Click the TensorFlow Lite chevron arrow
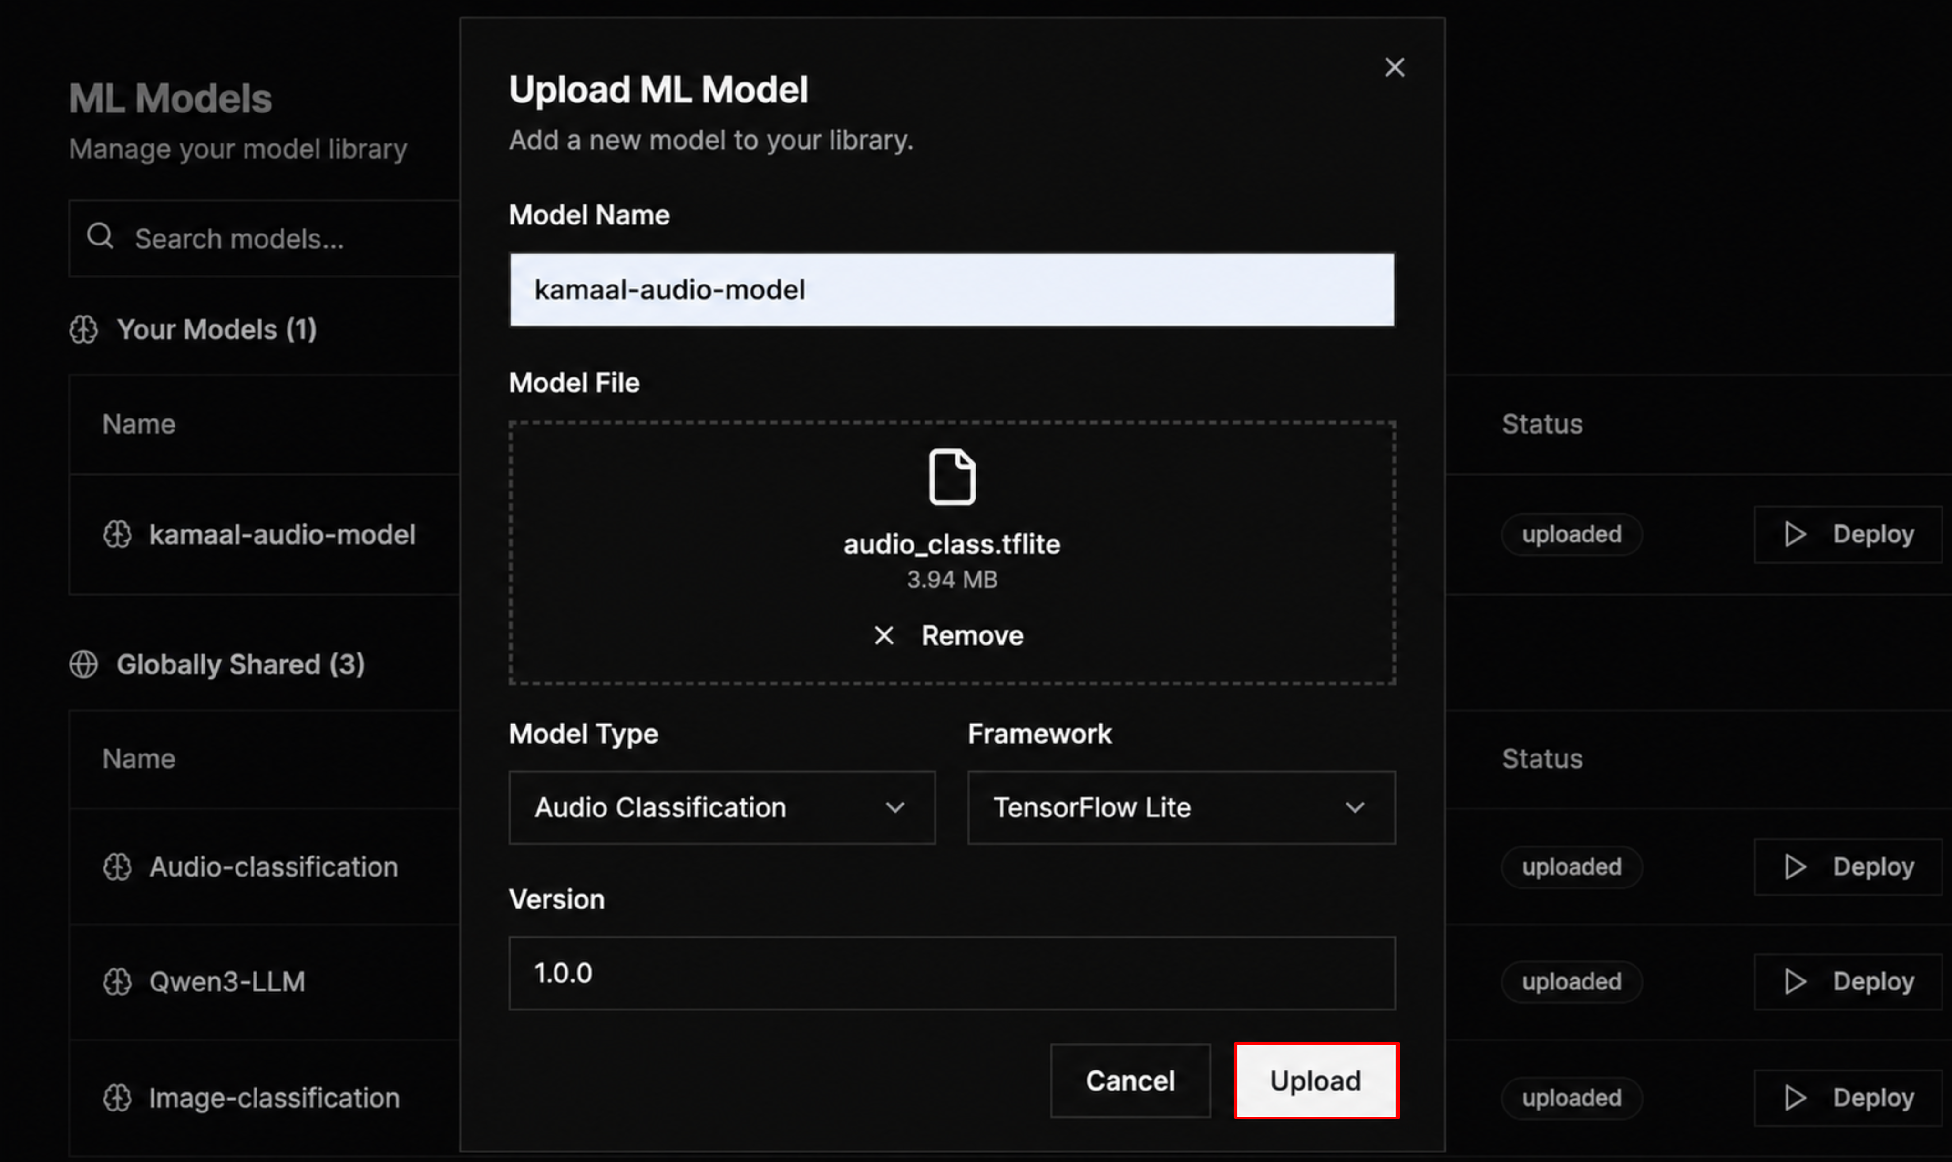 pyautogui.click(x=1354, y=807)
